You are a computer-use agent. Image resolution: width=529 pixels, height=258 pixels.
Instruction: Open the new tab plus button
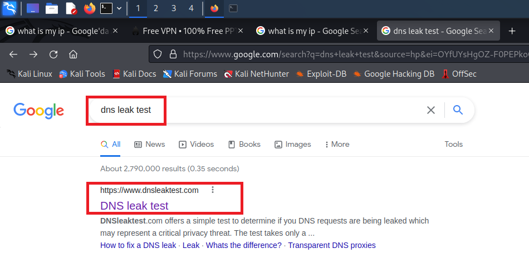[x=512, y=31]
